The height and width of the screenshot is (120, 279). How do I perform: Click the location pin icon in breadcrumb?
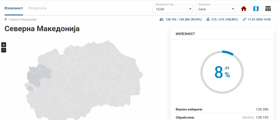pos(6,20)
